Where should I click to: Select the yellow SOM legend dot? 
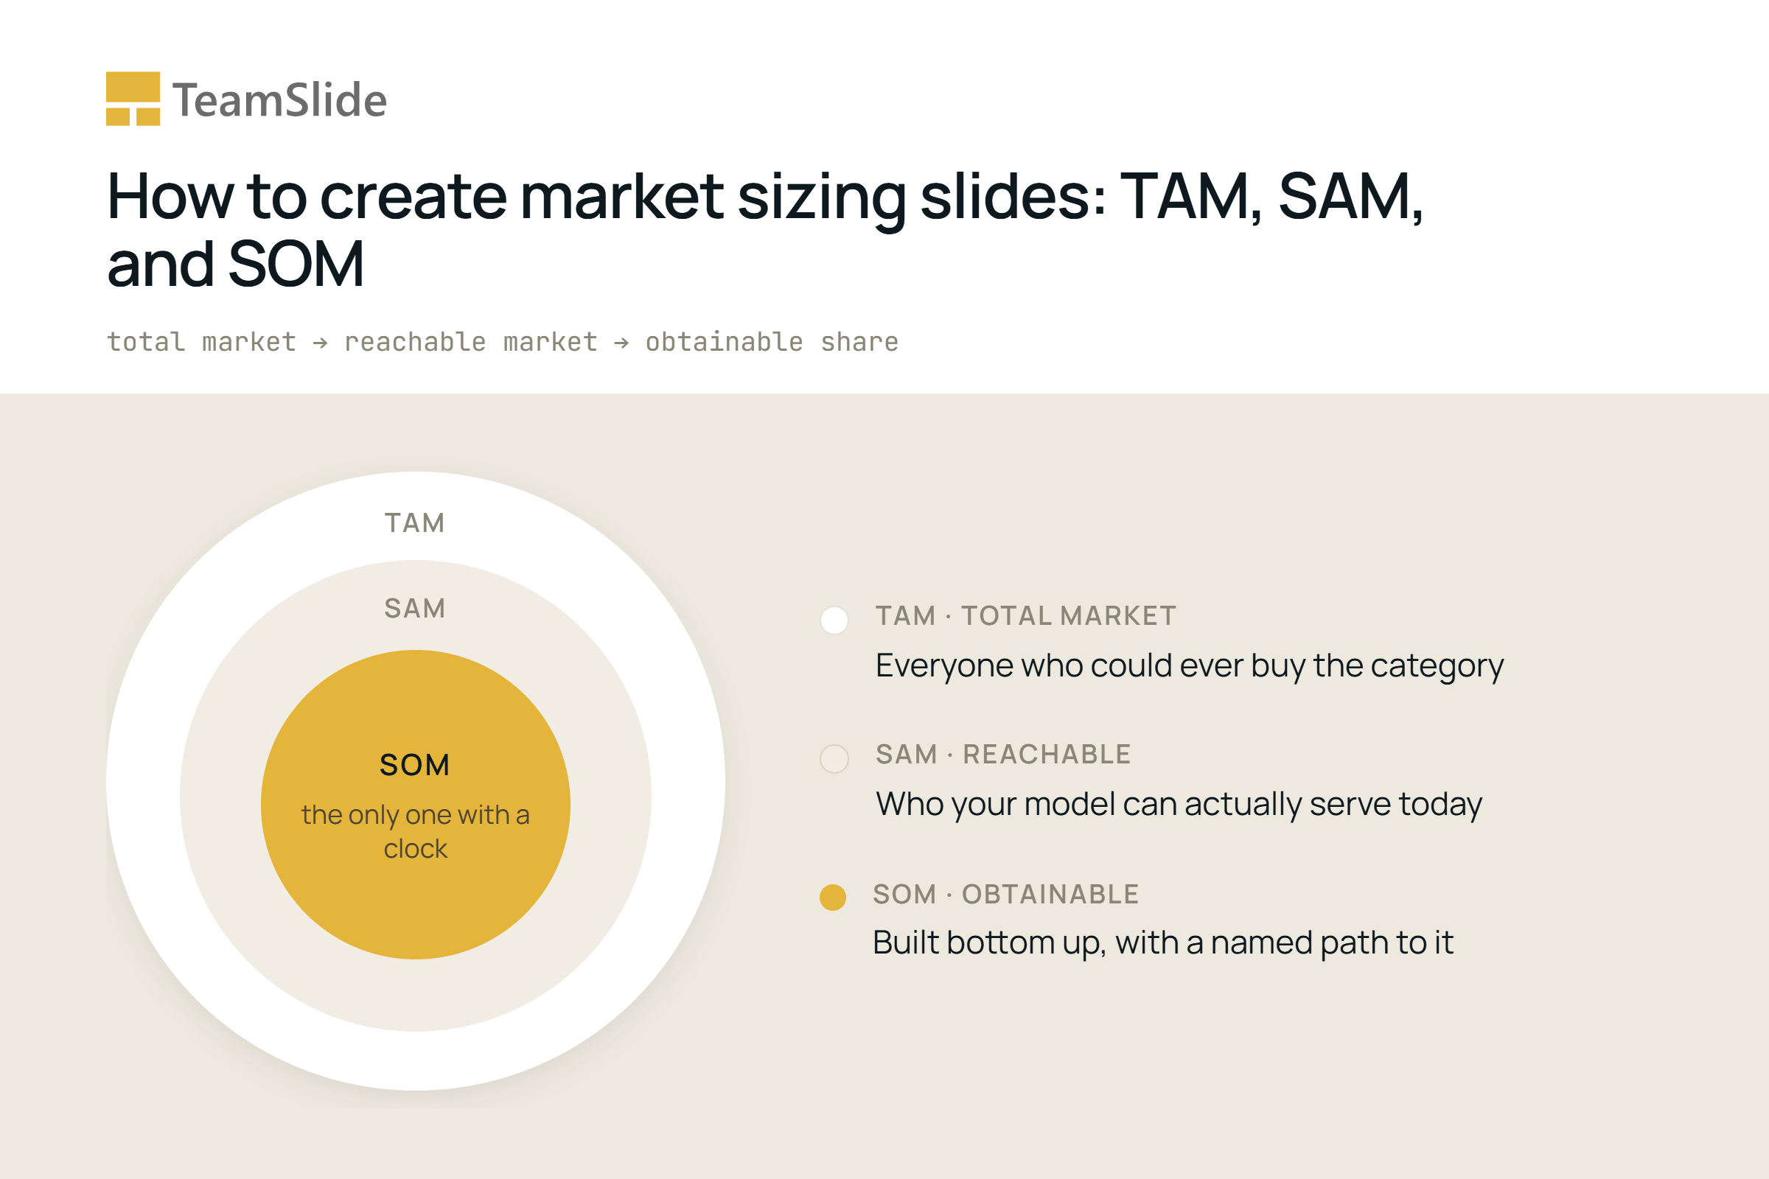[x=833, y=897]
